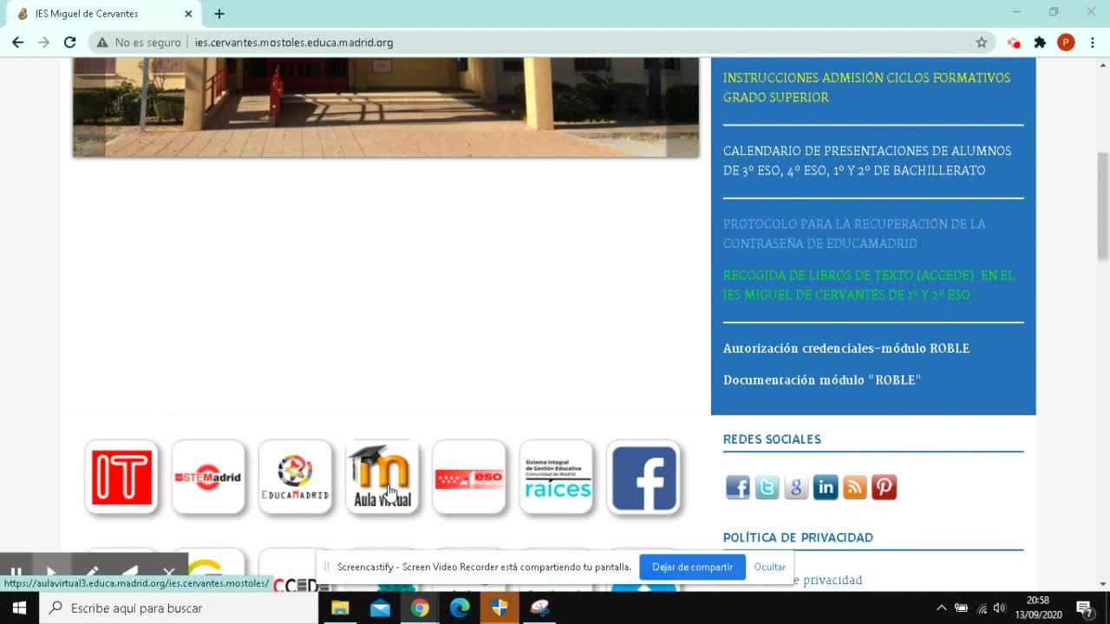Close the Screencastify drawing toolbar
Screen dimensions: 1110x624
coord(169,573)
